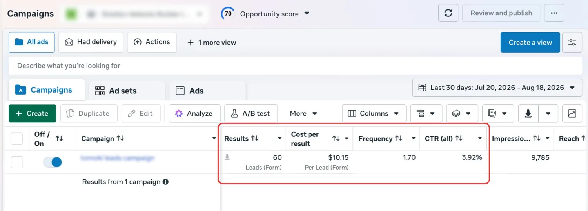
Task: Open the Frequency column menu arrow
Action: point(414,138)
